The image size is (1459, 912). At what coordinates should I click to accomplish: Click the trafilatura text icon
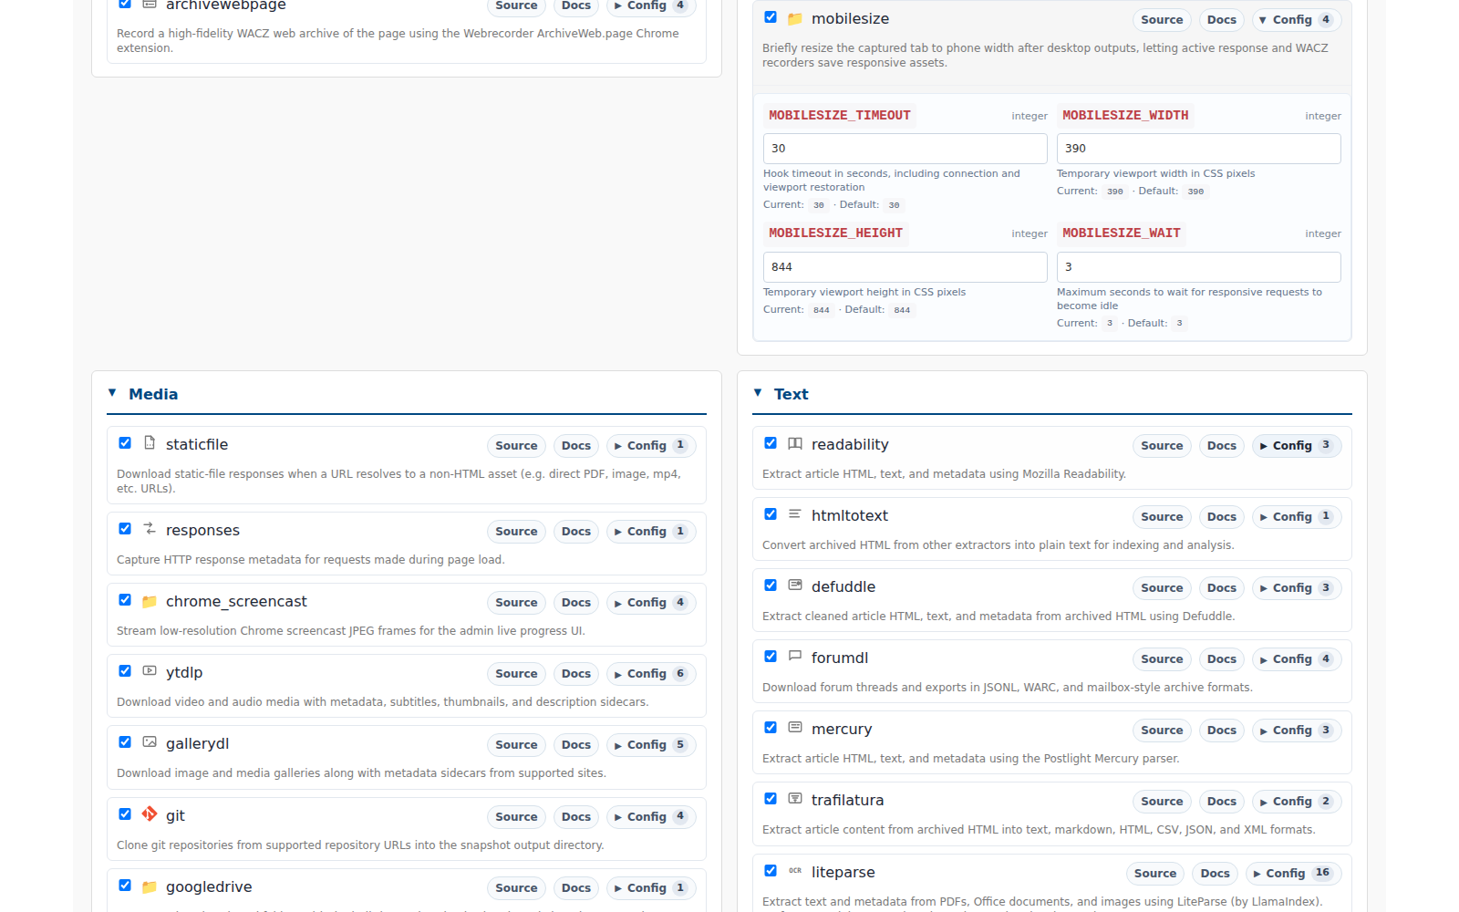tap(795, 799)
